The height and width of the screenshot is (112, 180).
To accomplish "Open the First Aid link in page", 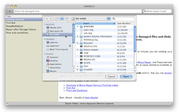I will click(x=71, y=88).
